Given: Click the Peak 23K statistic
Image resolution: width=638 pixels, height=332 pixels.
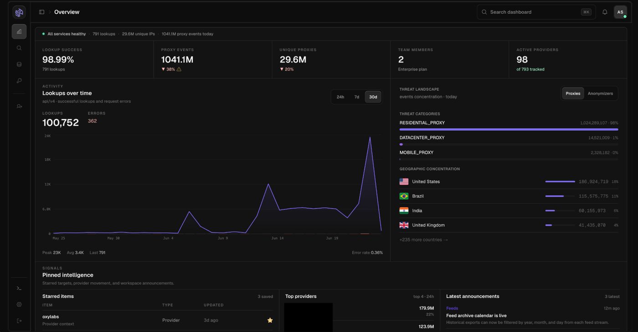Looking at the screenshot, I should [51, 253].
